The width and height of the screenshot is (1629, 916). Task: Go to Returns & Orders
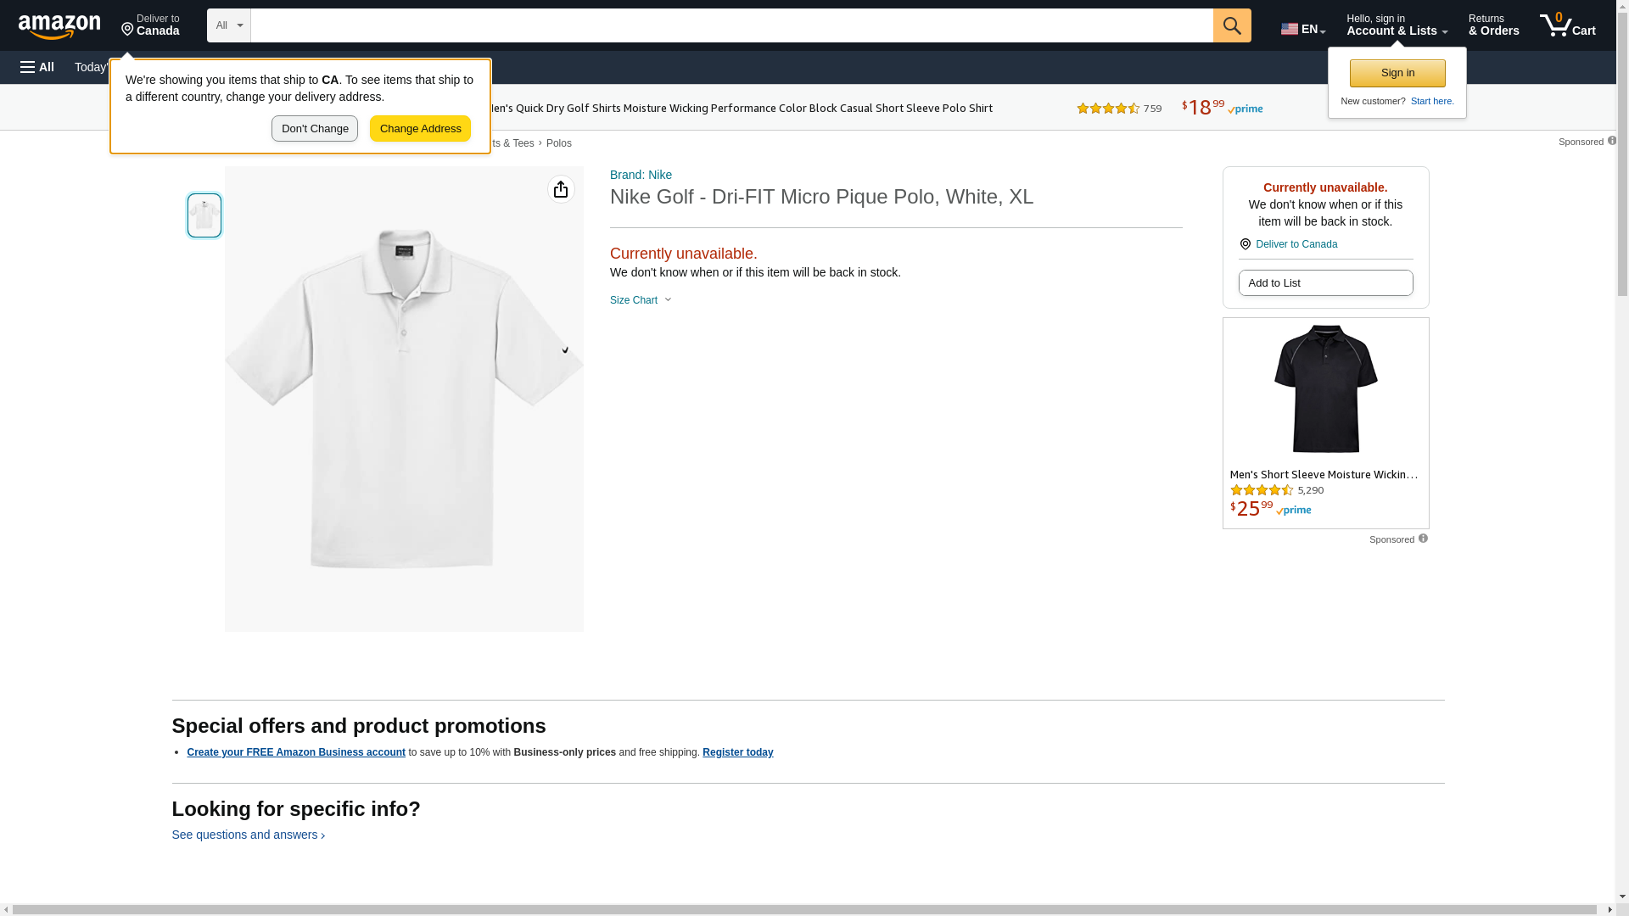[x=1493, y=25]
